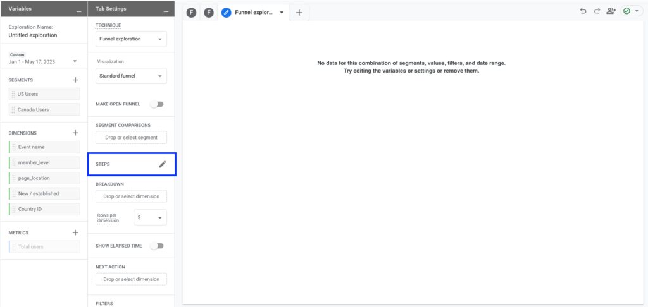Click the redo arrow icon

point(596,11)
